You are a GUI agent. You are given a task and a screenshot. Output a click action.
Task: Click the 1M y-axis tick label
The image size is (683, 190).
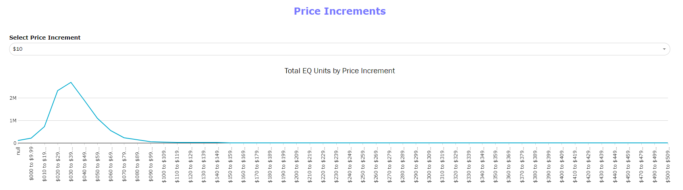[x=13, y=121]
